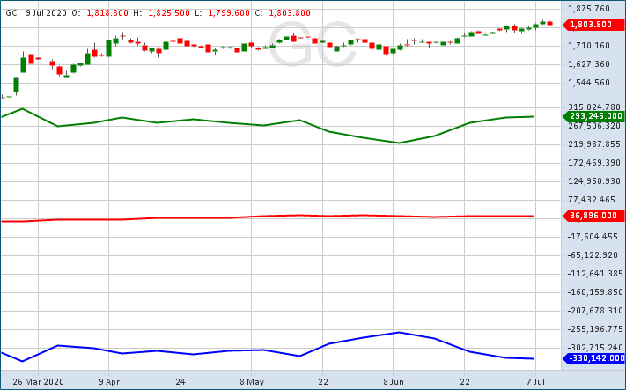Click the '8 Jun' axis date
626x390 pixels.
point(394,381)
